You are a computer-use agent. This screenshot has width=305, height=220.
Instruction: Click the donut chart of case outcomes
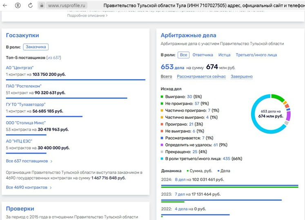pyautogui.click(x=271, y=113)
